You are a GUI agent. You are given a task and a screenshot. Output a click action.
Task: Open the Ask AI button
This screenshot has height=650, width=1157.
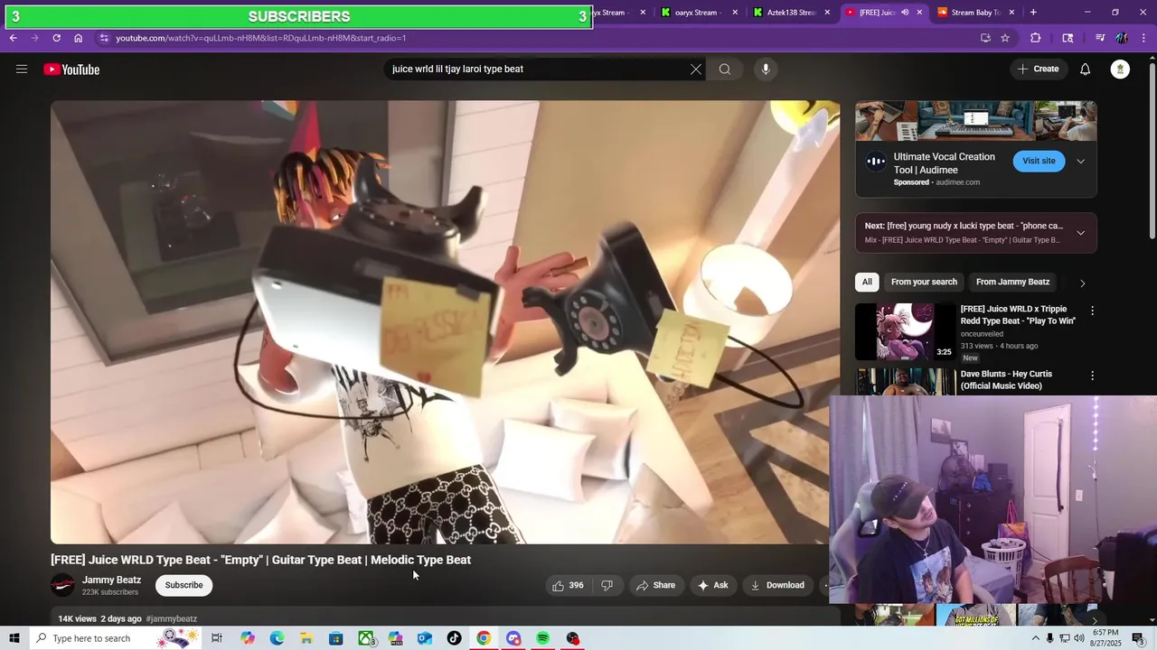tap(712, 585)
